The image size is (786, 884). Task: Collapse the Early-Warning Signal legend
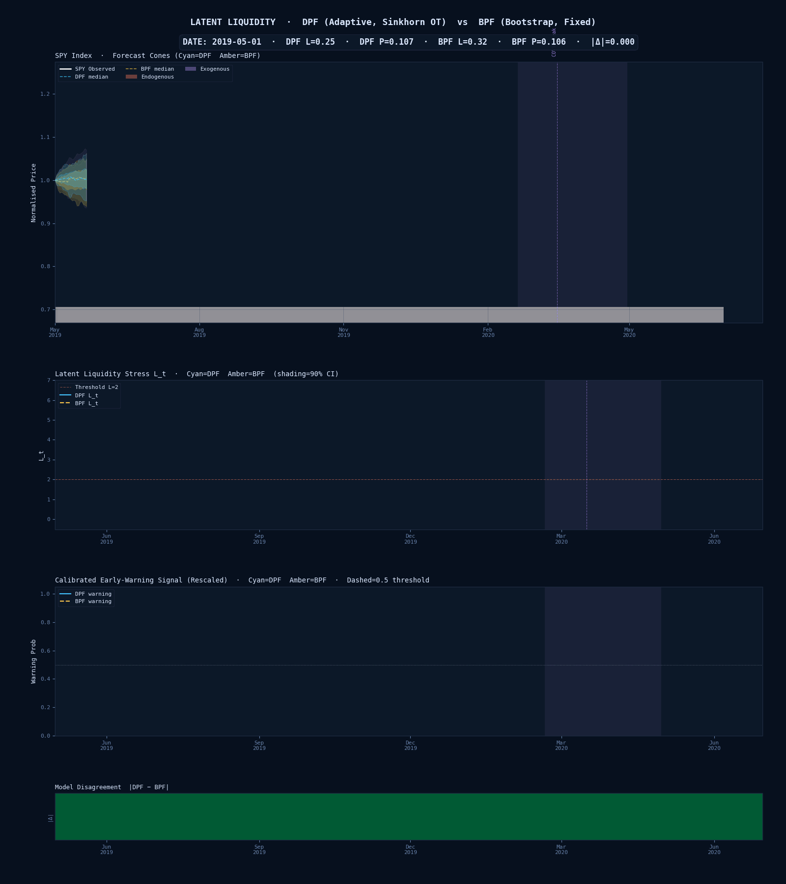(86, 597)
